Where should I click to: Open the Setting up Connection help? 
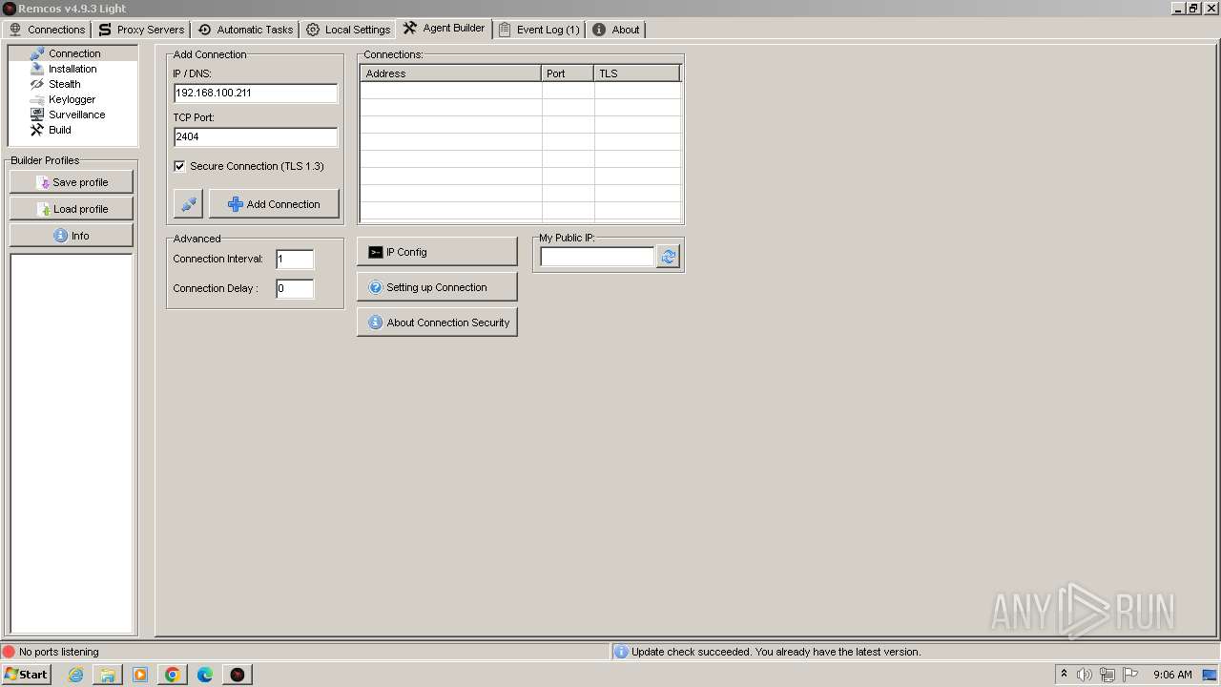437,287
